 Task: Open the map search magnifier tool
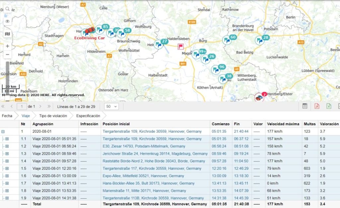coord(7,9)
